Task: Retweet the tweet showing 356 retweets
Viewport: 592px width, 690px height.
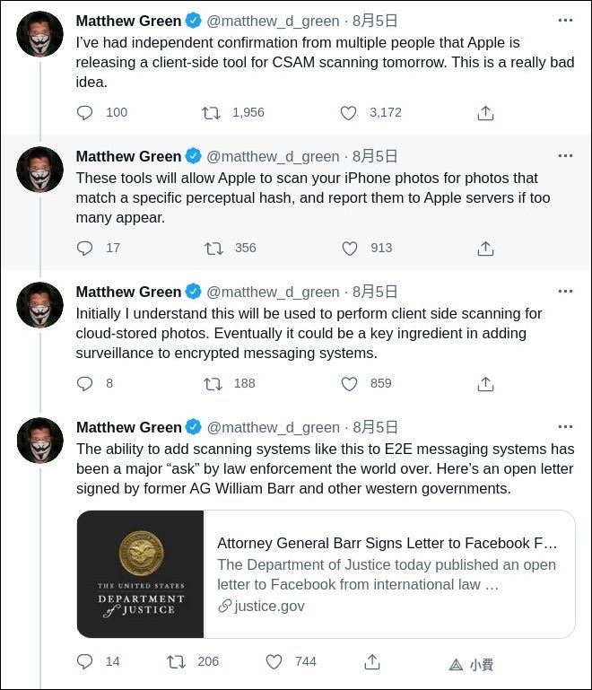Action: click(x=213, y=249)
